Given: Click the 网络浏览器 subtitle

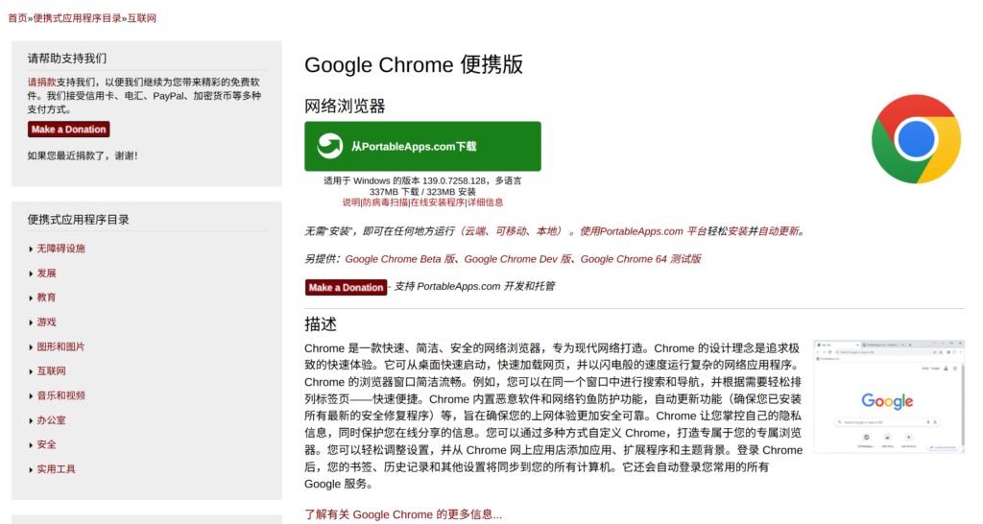Looking at the screenshot, I should pyautogui.click(x=345, y=106).
